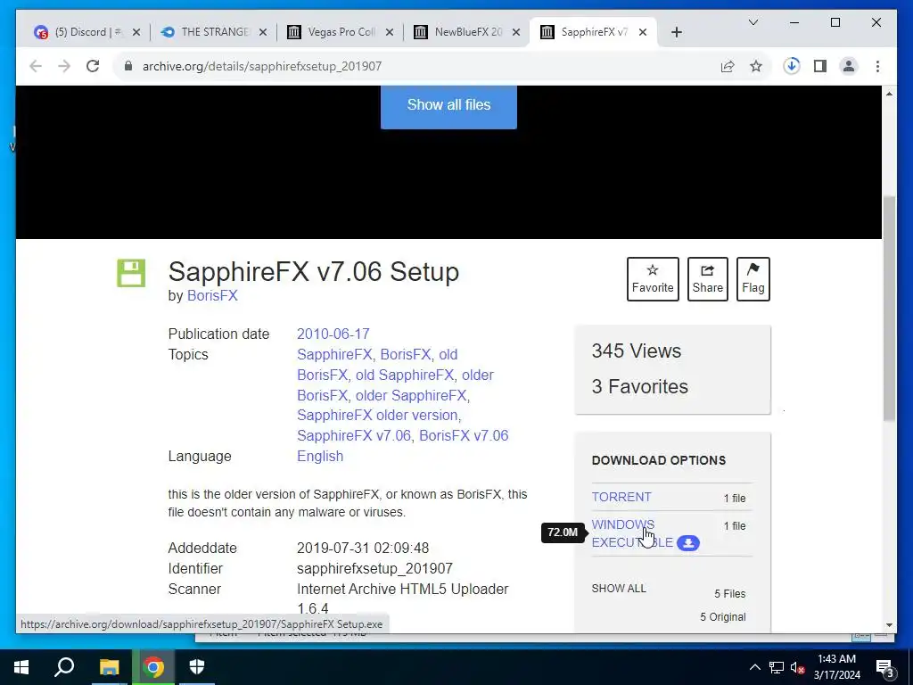Favorite this archive item
The image size is (913, 685).
tap(653, 279)
